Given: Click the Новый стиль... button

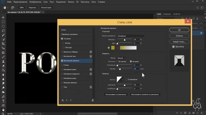Looking at the screenshot, I should (179, 42).
